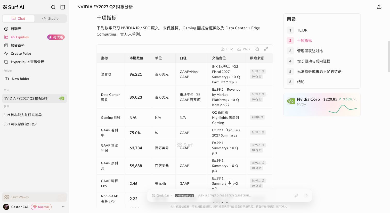Screen dimensions: 390x213
Task: Click the Unlimited Use badge
Action: click(x=184, y=195)
